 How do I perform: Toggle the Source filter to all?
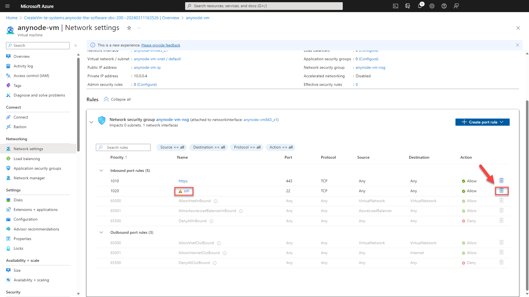coord(172,147)
